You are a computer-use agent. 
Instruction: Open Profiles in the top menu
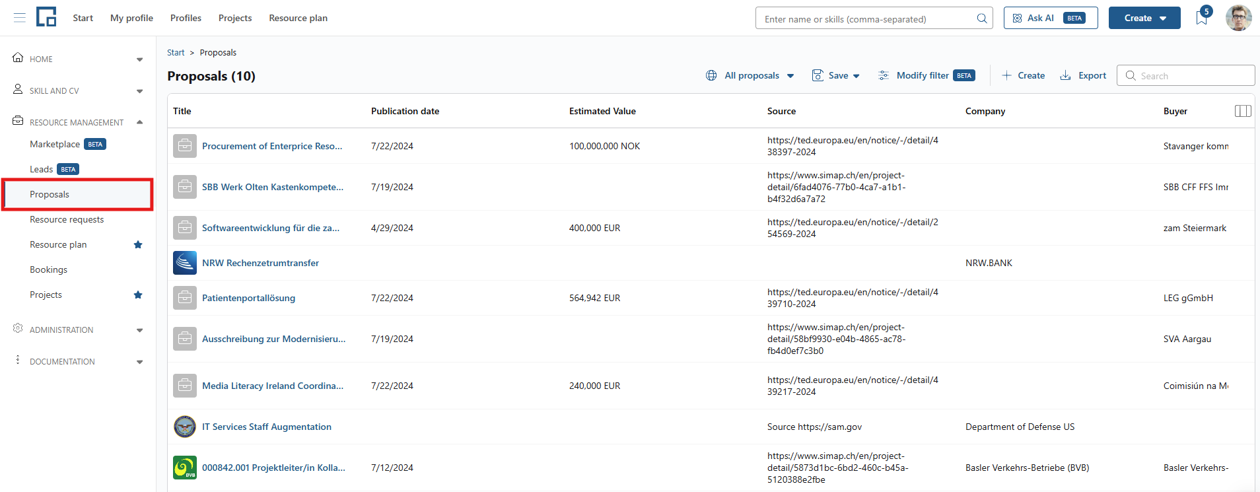186,18
